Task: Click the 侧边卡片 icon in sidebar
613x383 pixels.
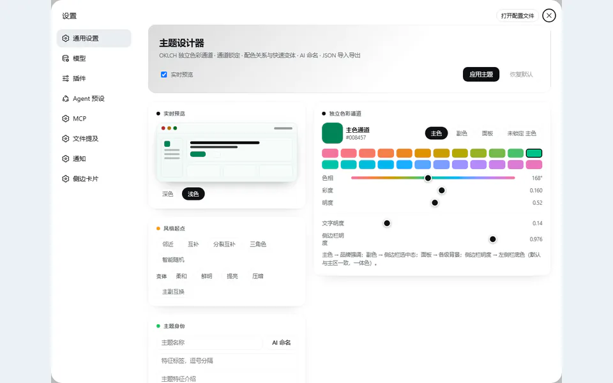Action: coord(65,179)
